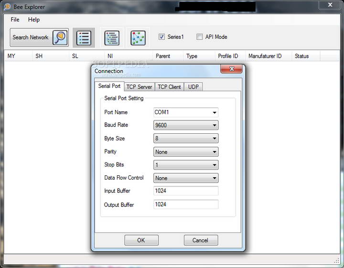Select the list view toolbar icon
Viewport: 344px width, 268px height.
point(84,38)
